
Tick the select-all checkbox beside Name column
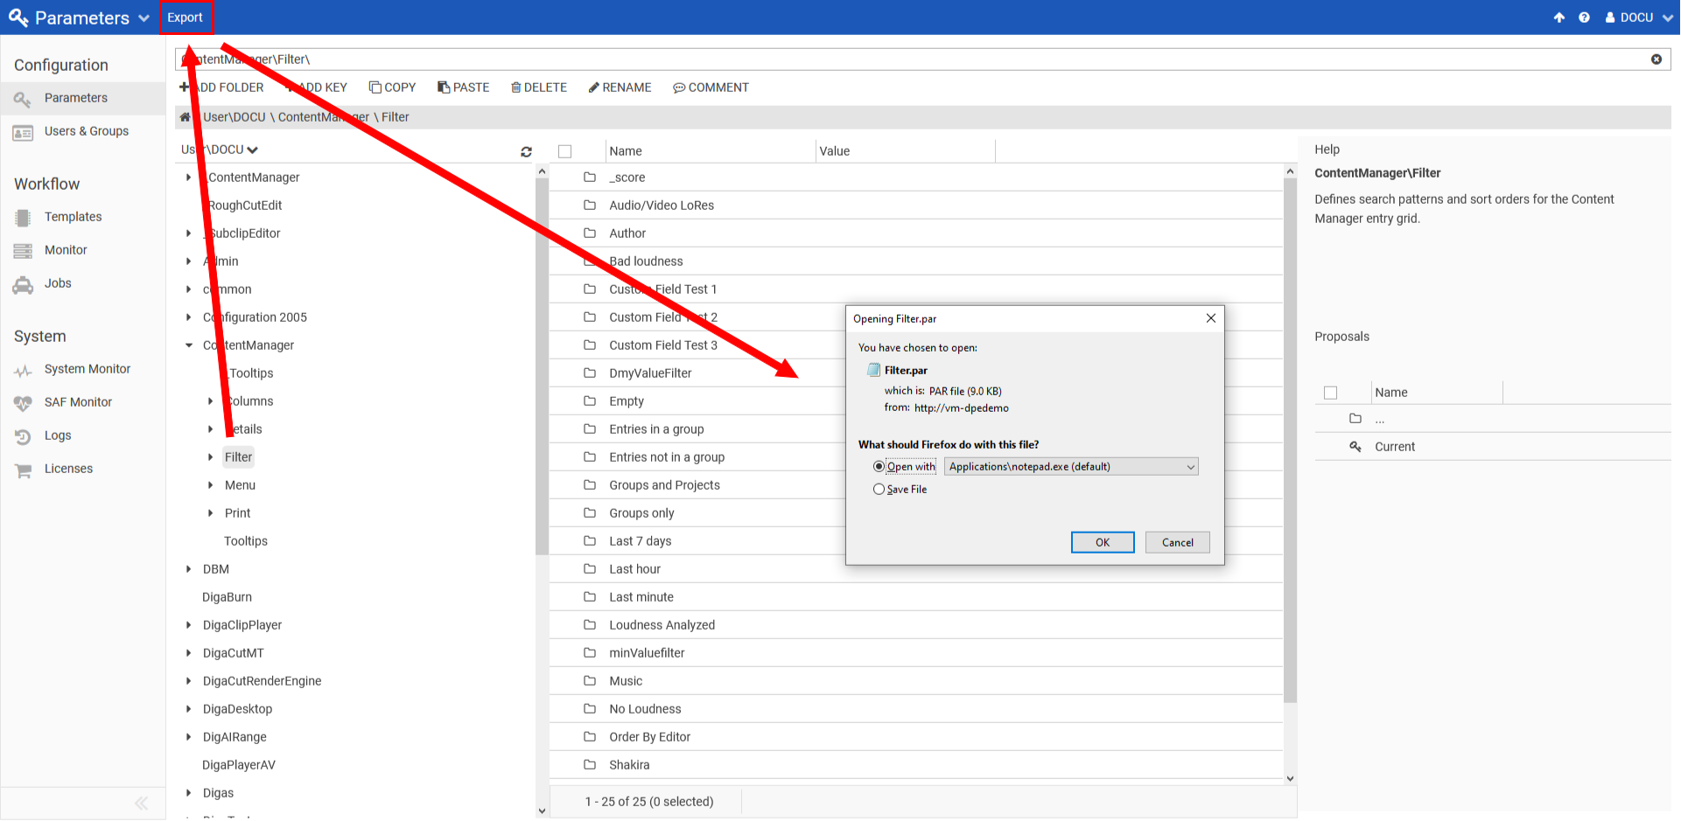[565, 151]
